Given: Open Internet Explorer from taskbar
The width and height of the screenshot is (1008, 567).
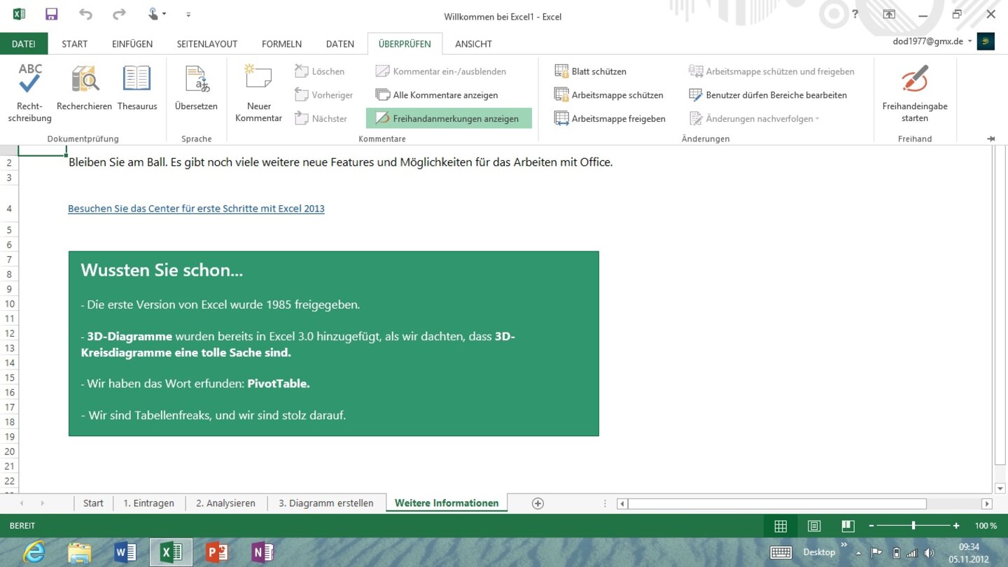Looking at the screenshot, I should click(x=33, y=552).
